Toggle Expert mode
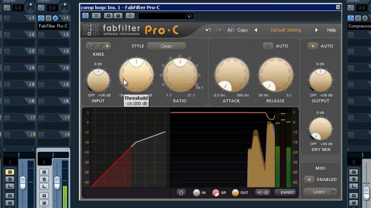371x208 pixels. (x=285, y=192)
